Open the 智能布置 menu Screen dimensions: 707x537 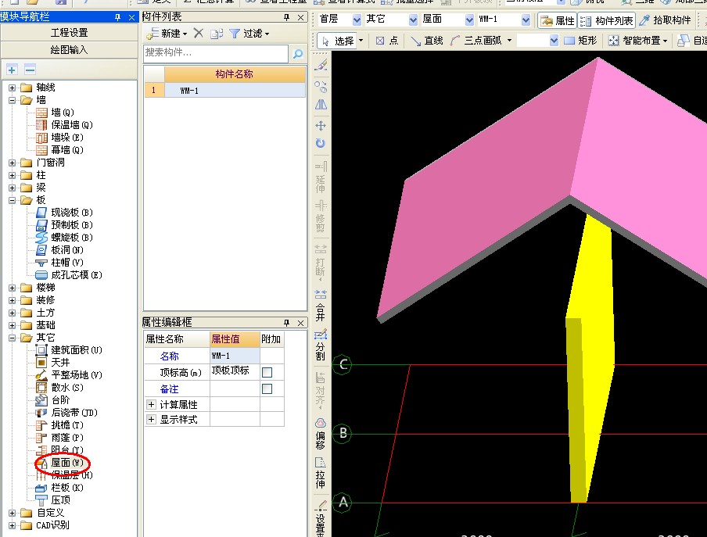point(637,41)
